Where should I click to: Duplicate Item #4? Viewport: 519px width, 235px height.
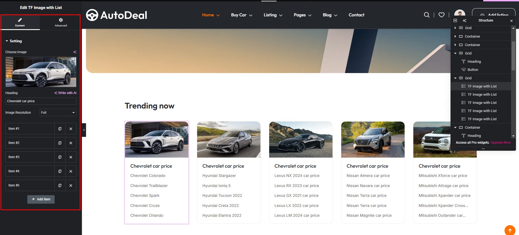60,171
